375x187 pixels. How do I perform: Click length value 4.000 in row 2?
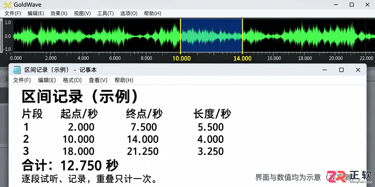tap(210, 139)
